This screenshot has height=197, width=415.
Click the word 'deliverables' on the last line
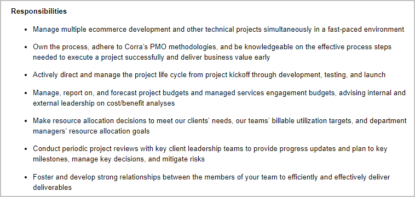click(52, 187)
